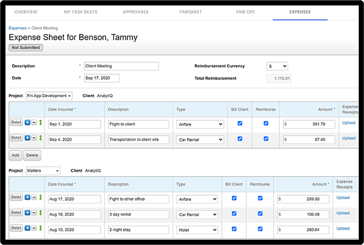Open Detail for Transportation to client site row
Screen dimensions: 364x245
click(16, 138)
